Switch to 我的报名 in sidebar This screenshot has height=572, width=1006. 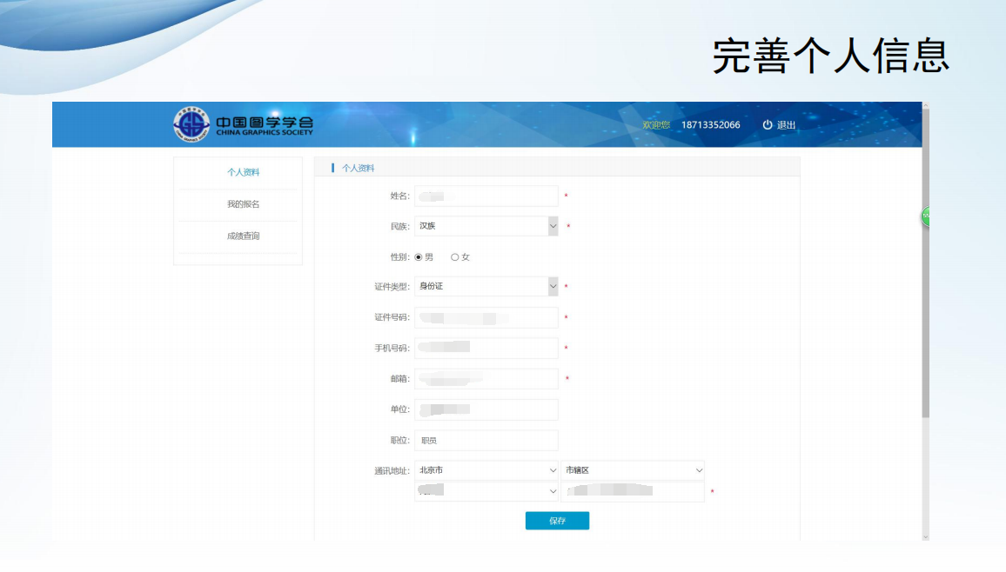pyautogui.click(x=243, y=204)
